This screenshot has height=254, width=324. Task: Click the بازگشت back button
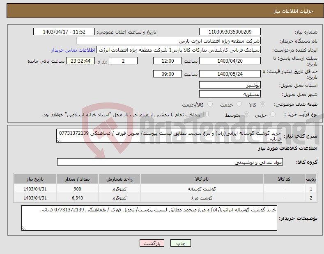tap(152, 243)
